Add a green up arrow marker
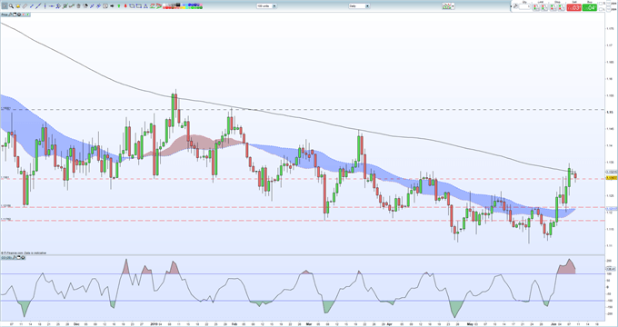This screenshot has width=618, height=327. 119,6
